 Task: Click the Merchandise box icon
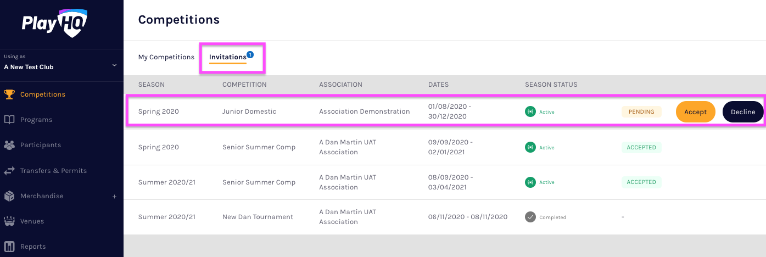click(9, 196)
